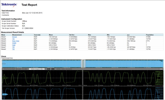Click the 'Meas3' row label
This screenshot has height=100, width=165.
coord(4,41)
